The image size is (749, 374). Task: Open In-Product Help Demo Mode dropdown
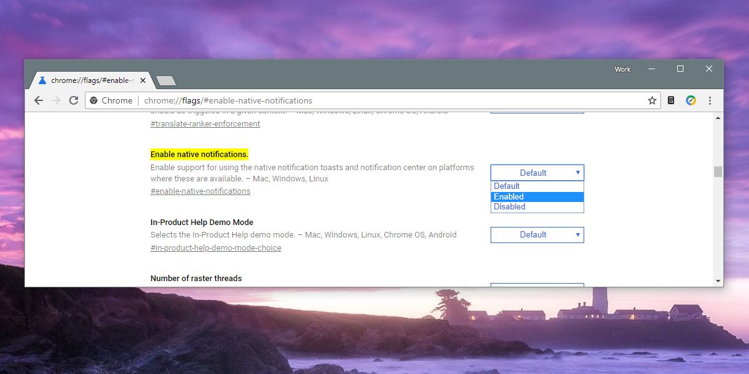point(537,235)
